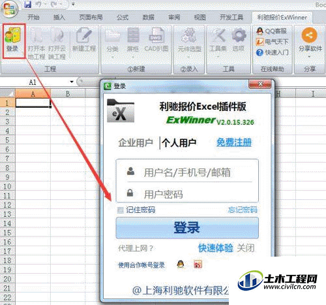Open the 公式 ribbon tab
The height and width of the screenshot is (305, 326).
pyautogui.click(x=123, y=18)
